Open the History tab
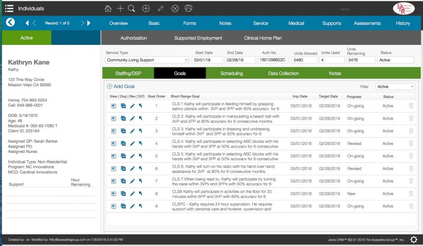The image size is (423, 246). [403, 23]
